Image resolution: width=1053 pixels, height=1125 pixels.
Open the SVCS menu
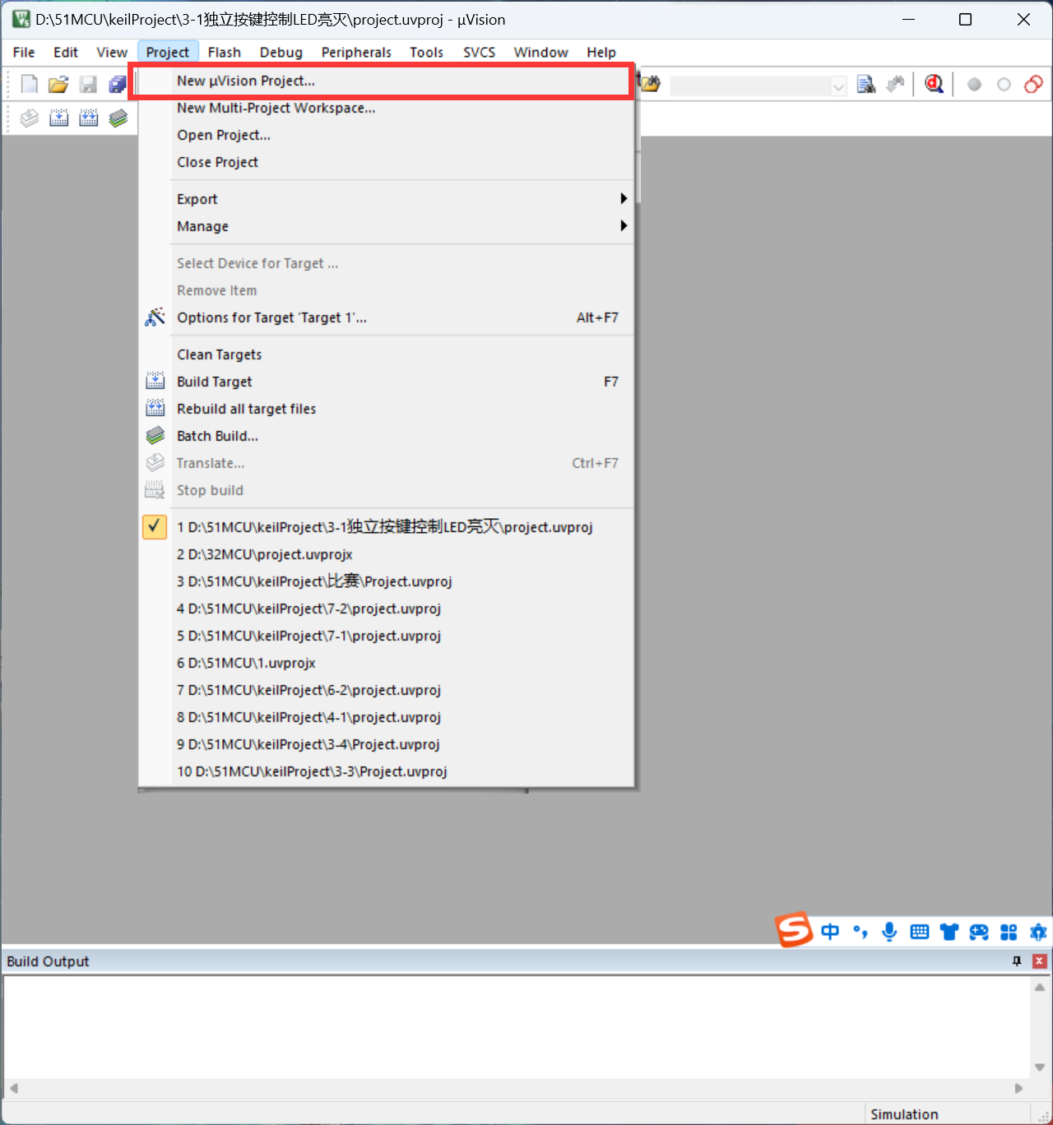[x=479, y=52]
